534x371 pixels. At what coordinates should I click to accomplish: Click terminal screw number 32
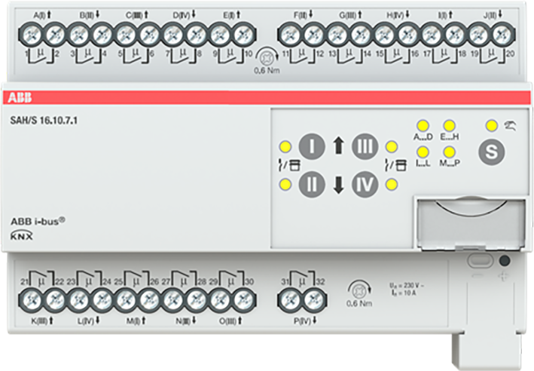click(314, 301)
